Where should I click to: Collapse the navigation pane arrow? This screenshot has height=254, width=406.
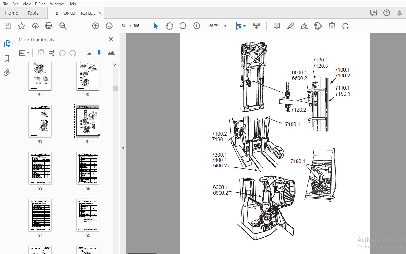tap(123, 148)
